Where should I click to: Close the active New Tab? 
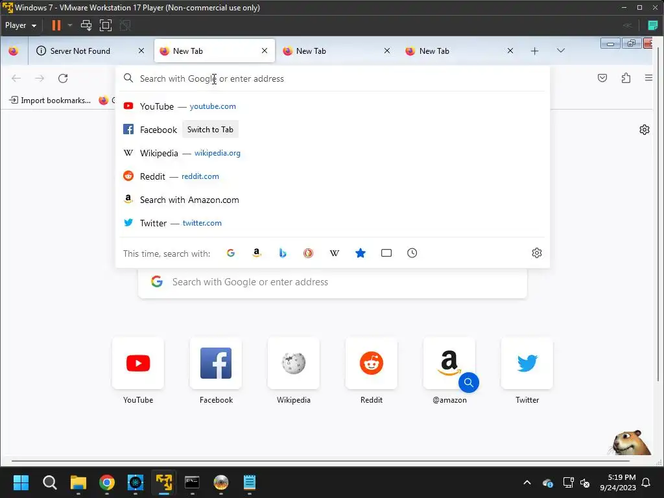[265, 51]
